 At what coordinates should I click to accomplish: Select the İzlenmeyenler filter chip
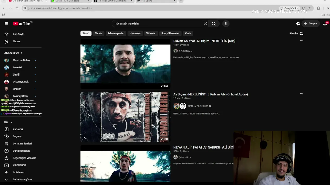click(x=116, y=33)
